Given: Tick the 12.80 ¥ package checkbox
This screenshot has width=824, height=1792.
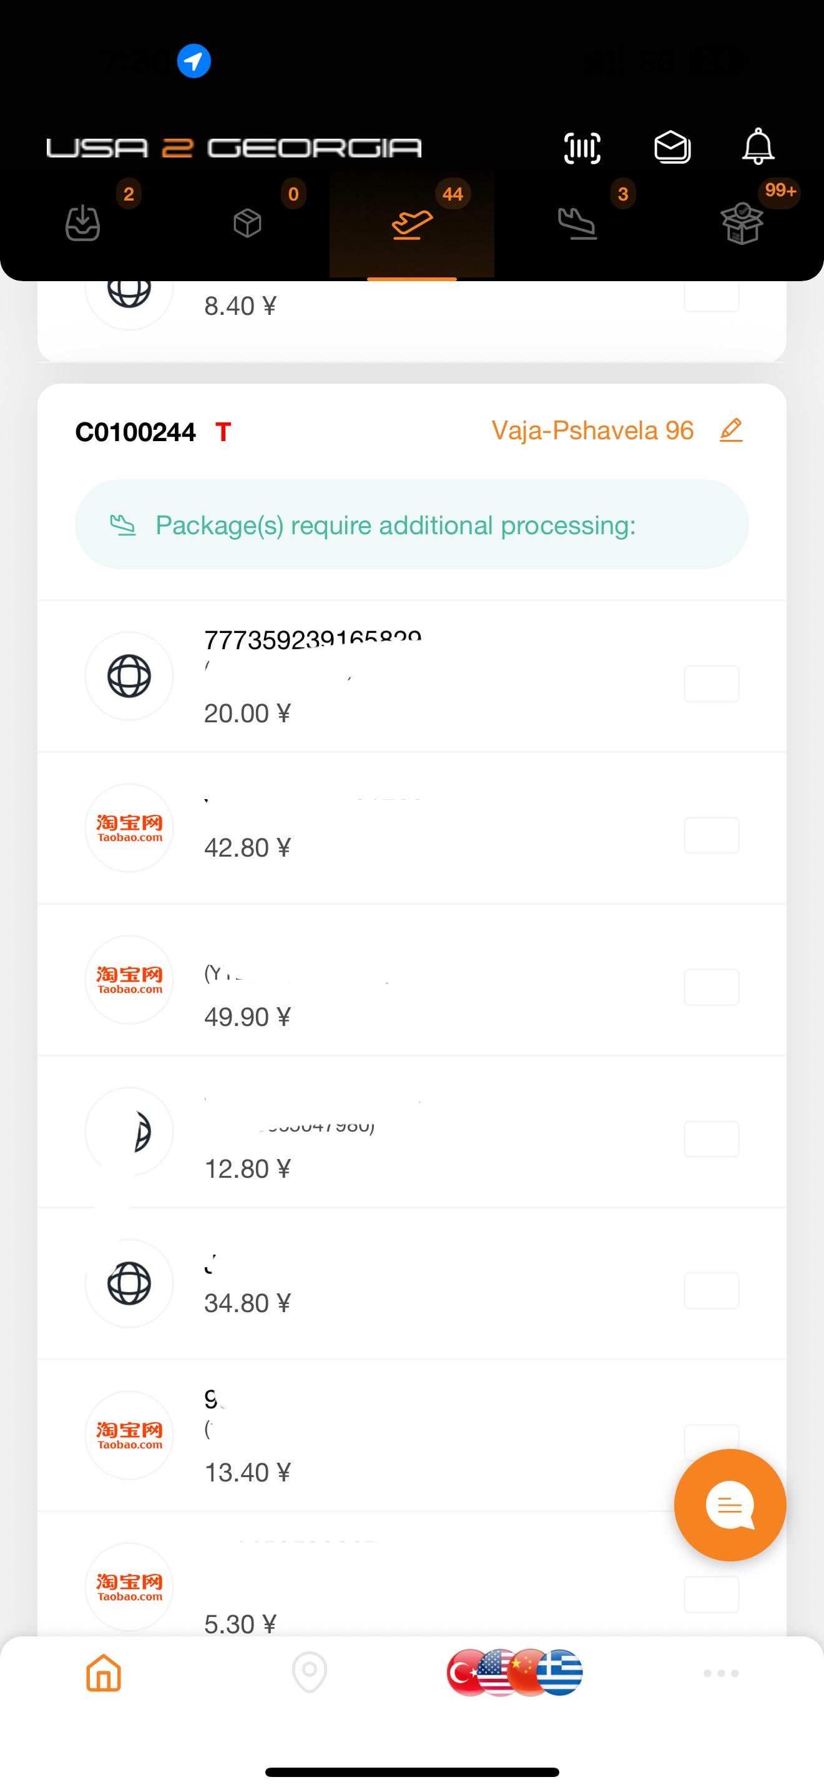Looking at the screenshot, I should pos(711,1138).
